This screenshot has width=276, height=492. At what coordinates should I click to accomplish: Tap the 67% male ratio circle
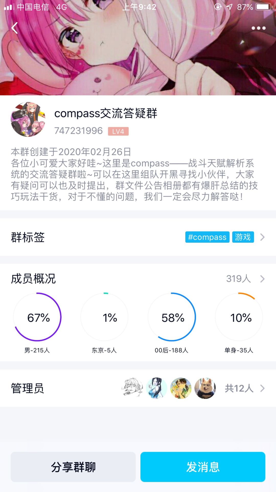pos(38,317)
